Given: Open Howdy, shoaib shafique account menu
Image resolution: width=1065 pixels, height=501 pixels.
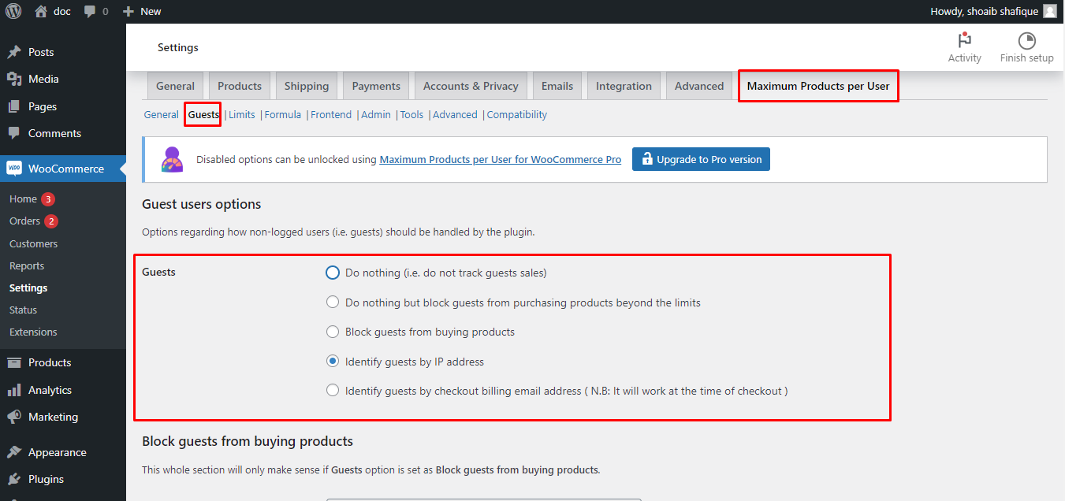Looking at the screenshot, I should pyautogui.click(x=993, y=11).
